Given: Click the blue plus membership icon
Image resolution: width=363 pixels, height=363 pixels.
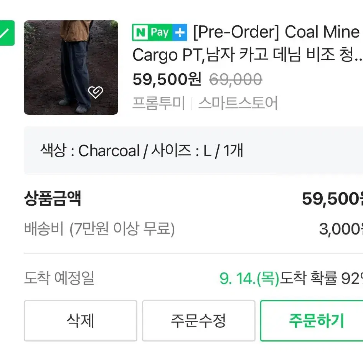Looking at the screenshot, I should click(180, 32).
